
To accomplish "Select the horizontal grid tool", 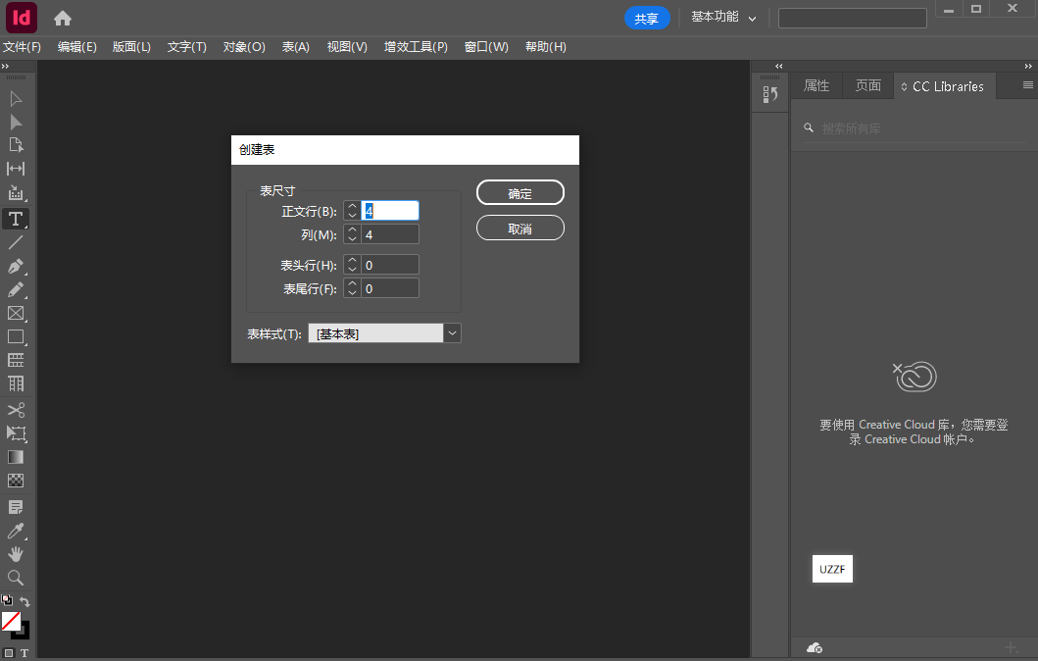I will pyautogui.click(x=16, y=360).
